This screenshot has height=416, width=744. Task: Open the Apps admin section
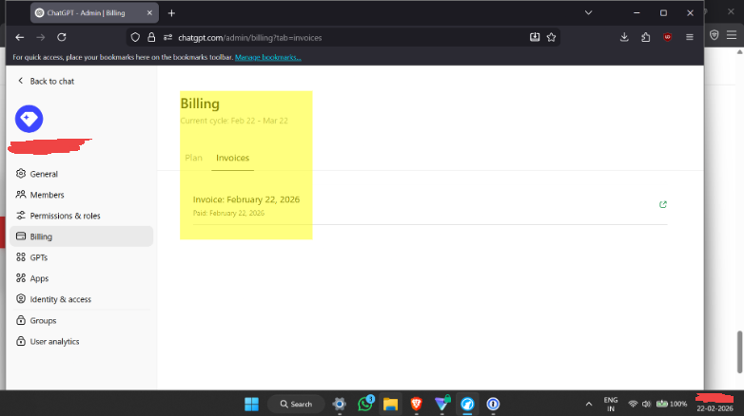[39, 278]
